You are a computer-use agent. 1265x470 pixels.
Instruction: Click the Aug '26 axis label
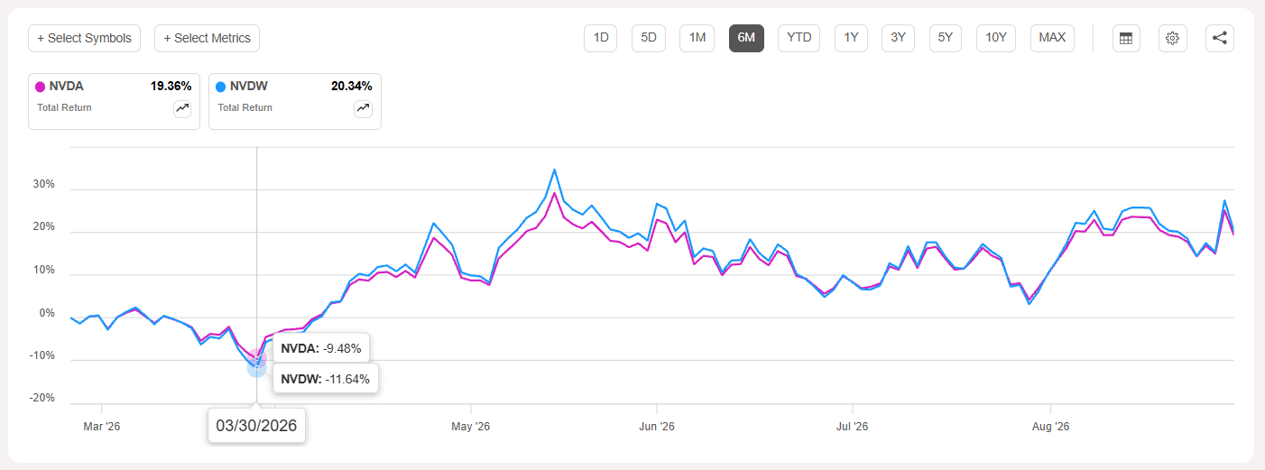pyautogui.click(x=1050, y=426)
